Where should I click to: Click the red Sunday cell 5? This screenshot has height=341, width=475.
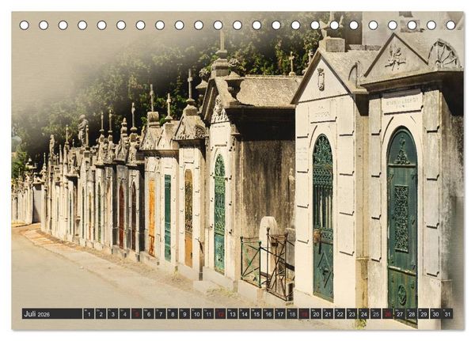(x=137, y=314)
